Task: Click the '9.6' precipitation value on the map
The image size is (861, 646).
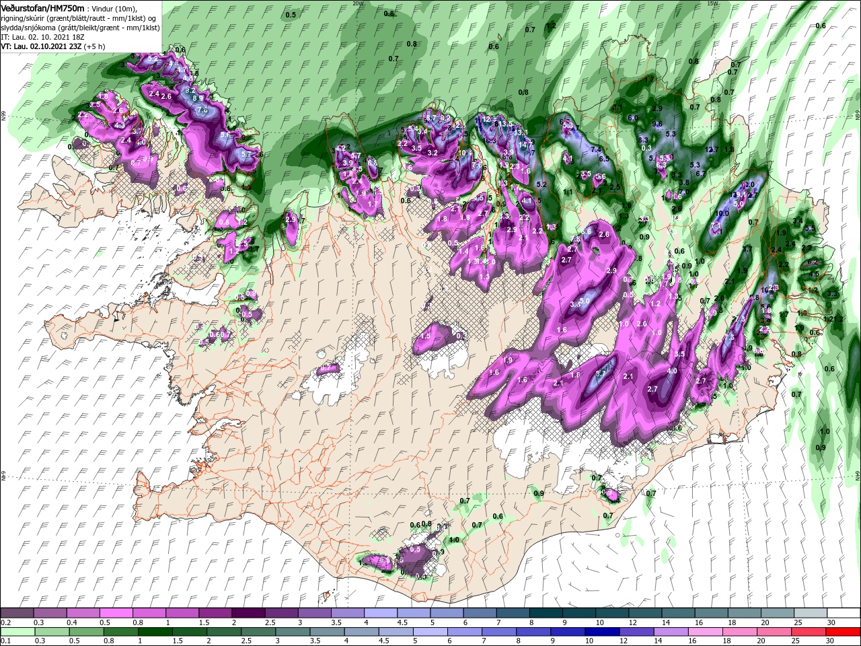Action: [657, 124]
